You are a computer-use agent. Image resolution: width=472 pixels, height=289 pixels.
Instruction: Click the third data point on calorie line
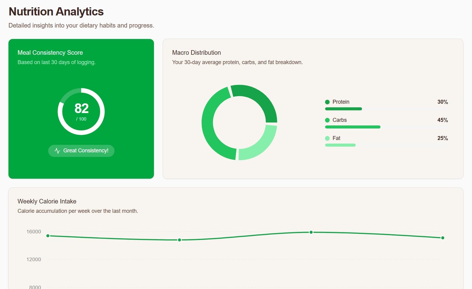coord(311,232)
